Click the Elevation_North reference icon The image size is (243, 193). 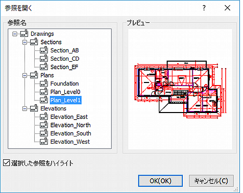point(44,125)
